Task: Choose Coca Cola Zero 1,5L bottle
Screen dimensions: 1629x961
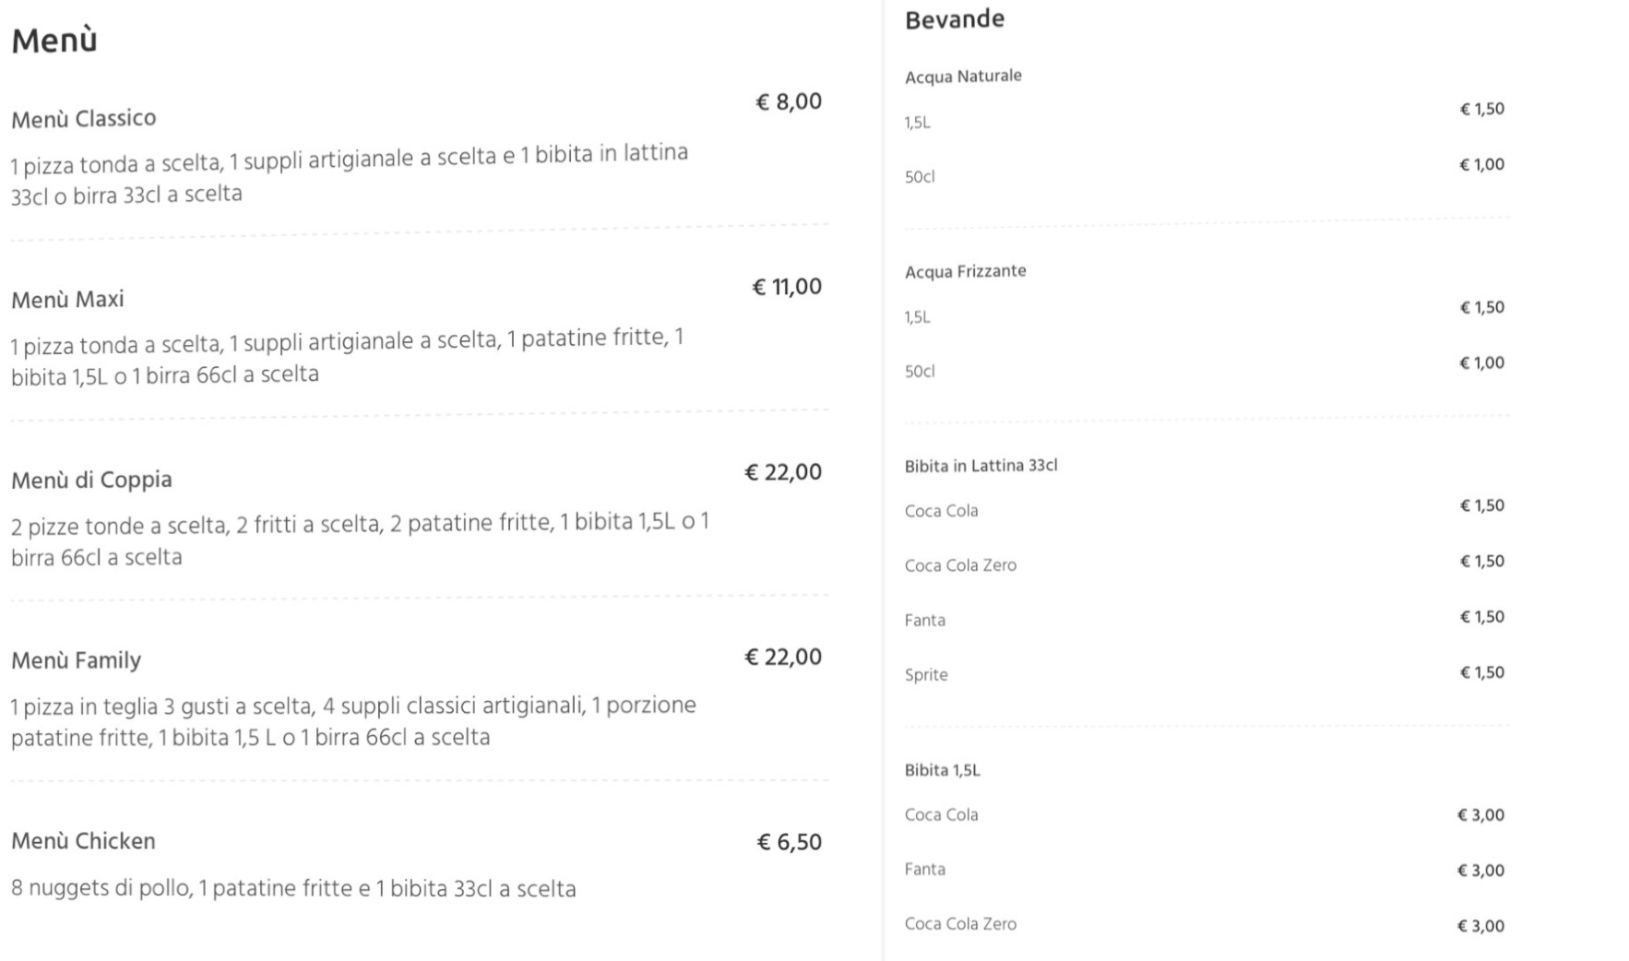Action: click(x=960, y=924)
